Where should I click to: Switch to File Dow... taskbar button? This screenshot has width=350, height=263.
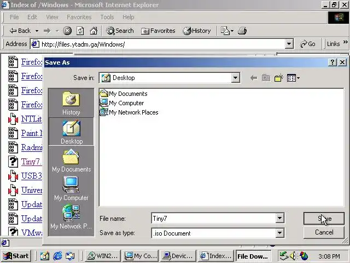coord(253,256)
